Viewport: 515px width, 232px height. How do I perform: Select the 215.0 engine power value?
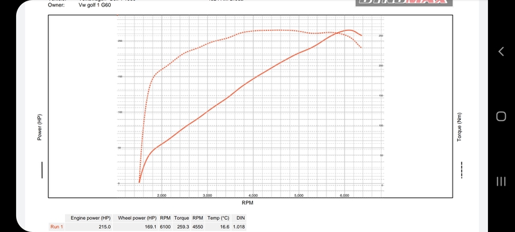point(105,227)
